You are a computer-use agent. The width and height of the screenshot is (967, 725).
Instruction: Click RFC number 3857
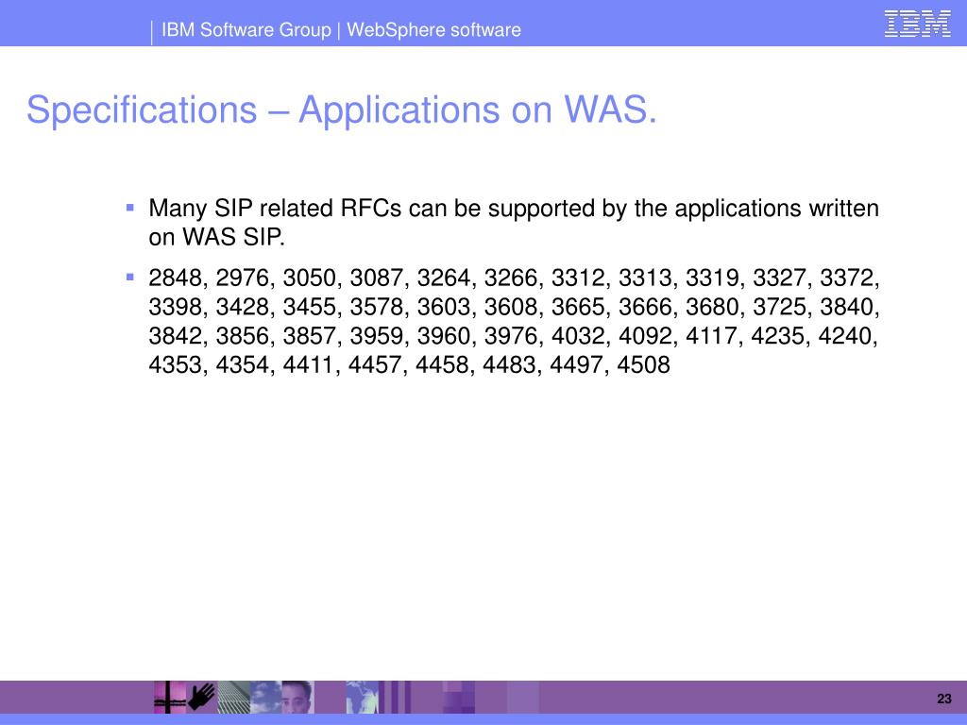coord(310,336)
